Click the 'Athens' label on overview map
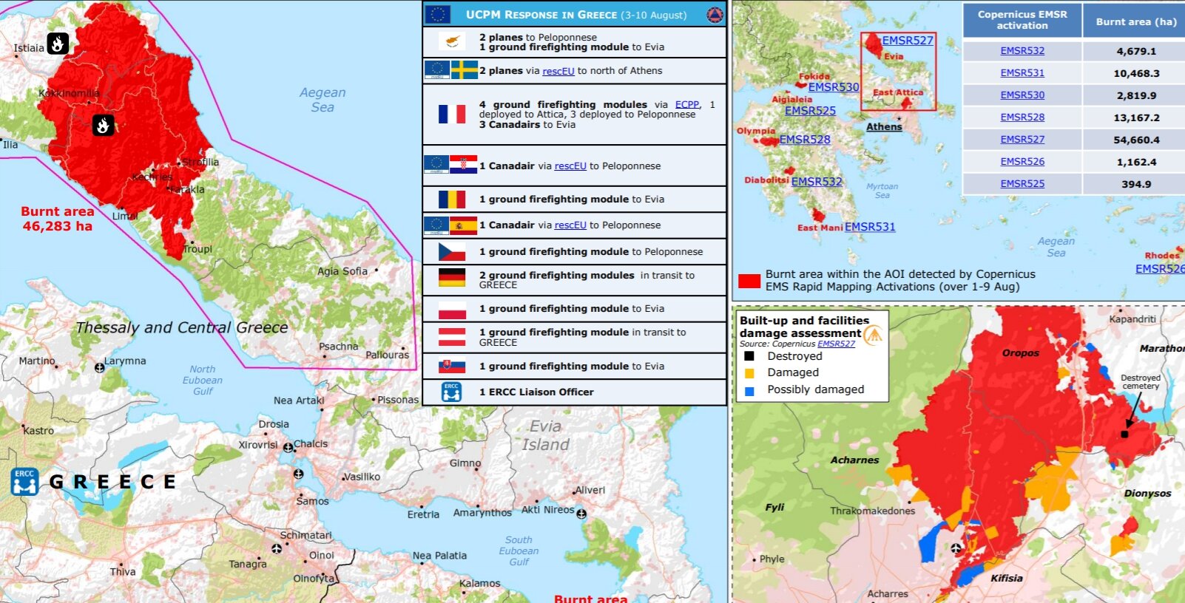The image size is (1185, 603). [x=884, y=127]
